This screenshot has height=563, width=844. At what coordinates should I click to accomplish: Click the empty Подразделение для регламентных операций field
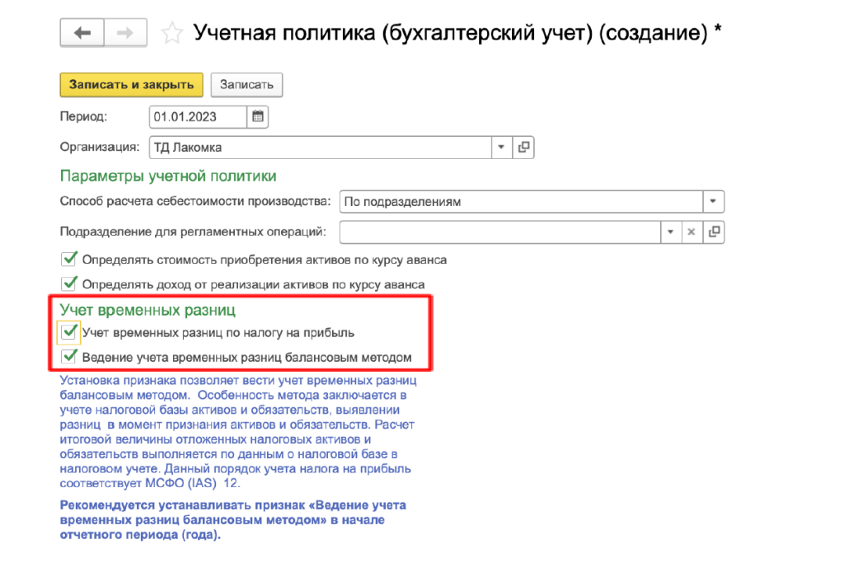pos(499,232)
